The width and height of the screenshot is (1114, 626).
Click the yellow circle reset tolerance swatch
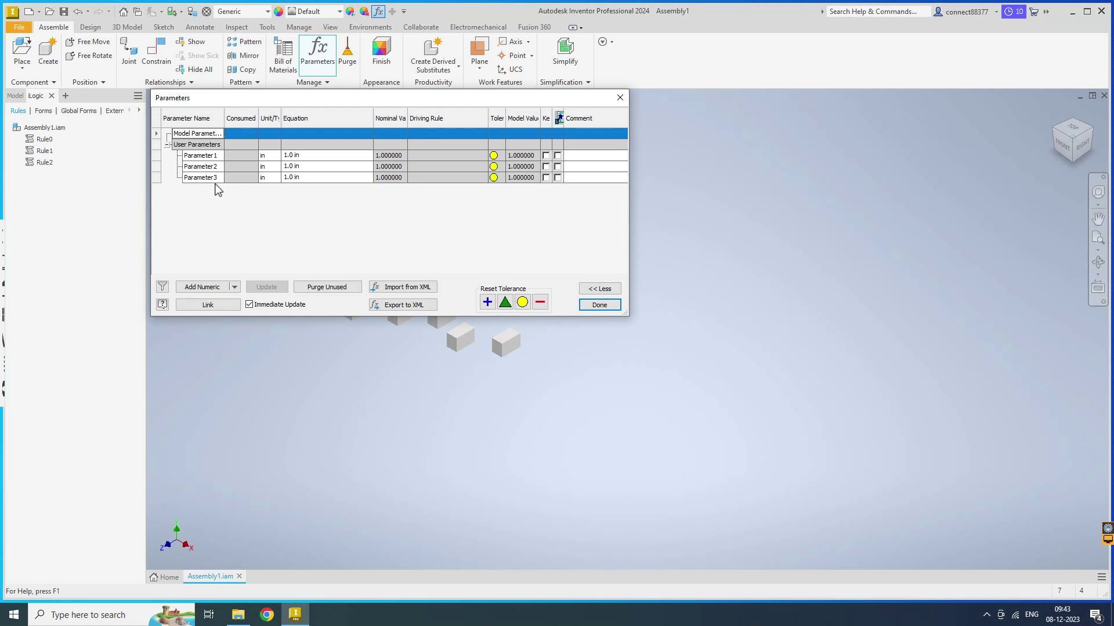[x=522, y=302]
